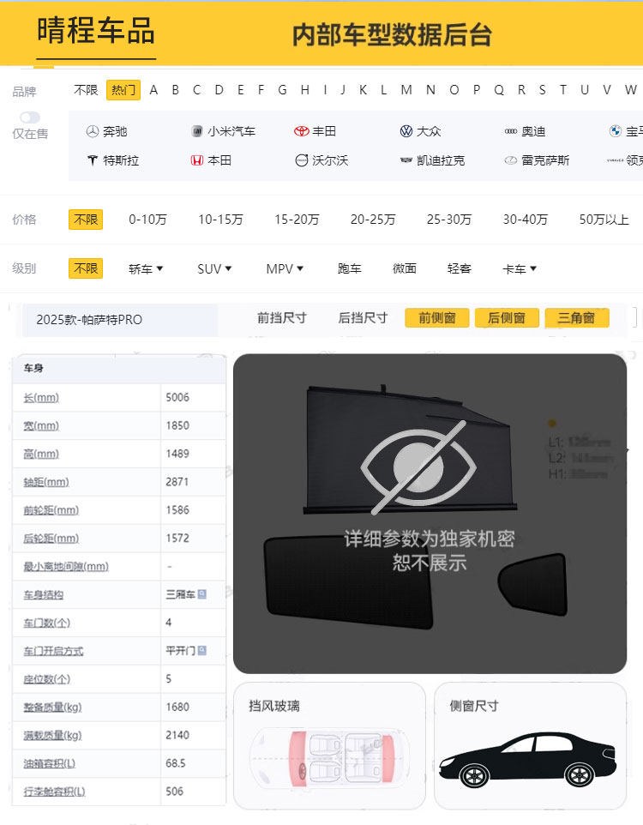Viewport: 643px width, 825px height.
Task: Filter brands by letter T
Action: (x=563, y=90)
